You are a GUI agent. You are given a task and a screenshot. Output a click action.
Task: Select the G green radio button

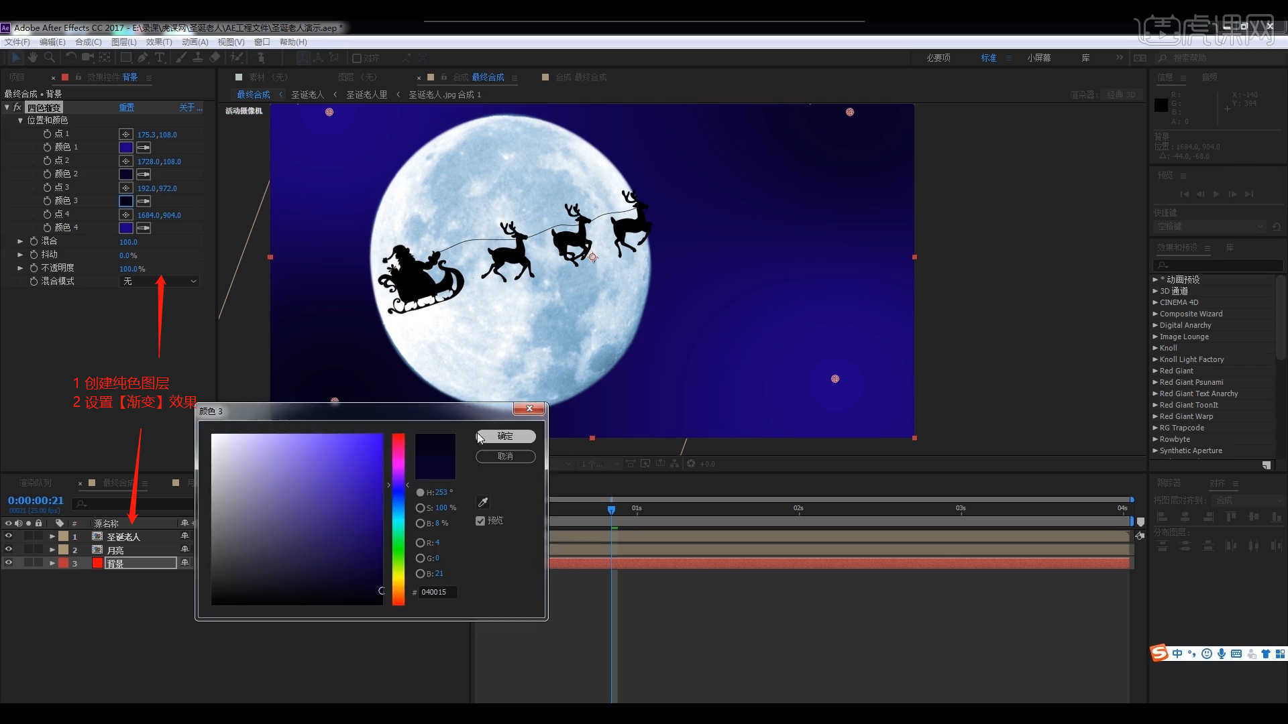coord(420,558)
